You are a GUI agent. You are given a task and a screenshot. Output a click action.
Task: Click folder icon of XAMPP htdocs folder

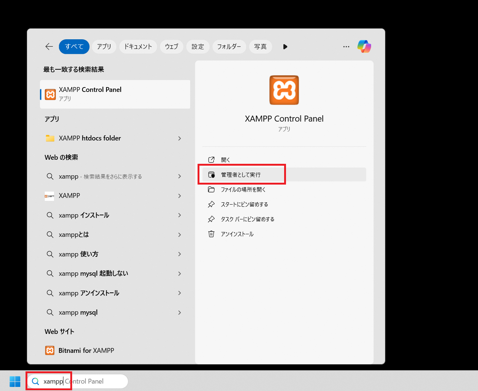50,138
